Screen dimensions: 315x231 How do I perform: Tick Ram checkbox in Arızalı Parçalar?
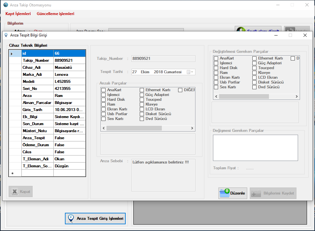[104, 104]
